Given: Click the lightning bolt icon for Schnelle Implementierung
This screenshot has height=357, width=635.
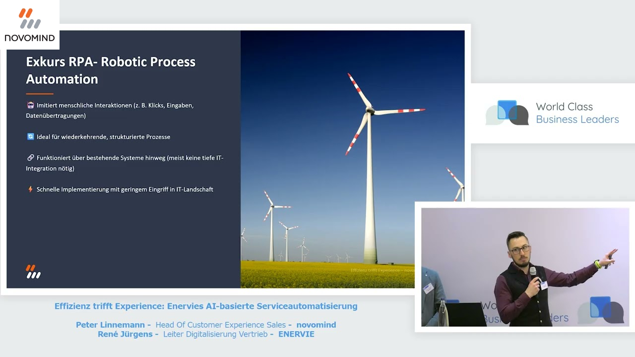Looking at the screenshot, I should pyautogui.click(x=30, y=189).
